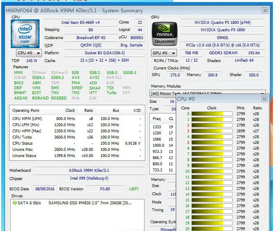Image resolution: width=277 pixels, height=231 pixels.
Task: Click the ROPs / TMUs value 12 / 32
Action: click(x=191, y=60)
